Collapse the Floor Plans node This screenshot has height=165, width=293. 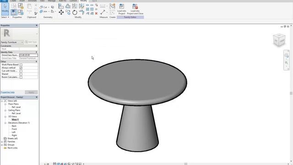click(5, 104)
